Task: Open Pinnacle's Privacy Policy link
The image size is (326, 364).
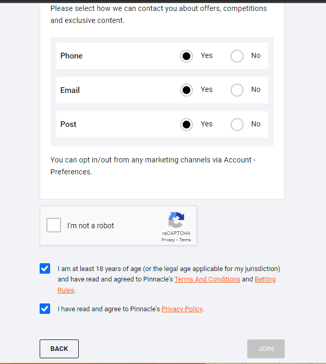Action: (x=182, y=309)
